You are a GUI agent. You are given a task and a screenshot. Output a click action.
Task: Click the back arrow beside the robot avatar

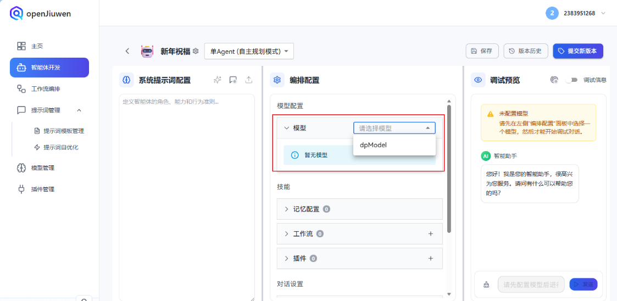click(x=127, y=51)
